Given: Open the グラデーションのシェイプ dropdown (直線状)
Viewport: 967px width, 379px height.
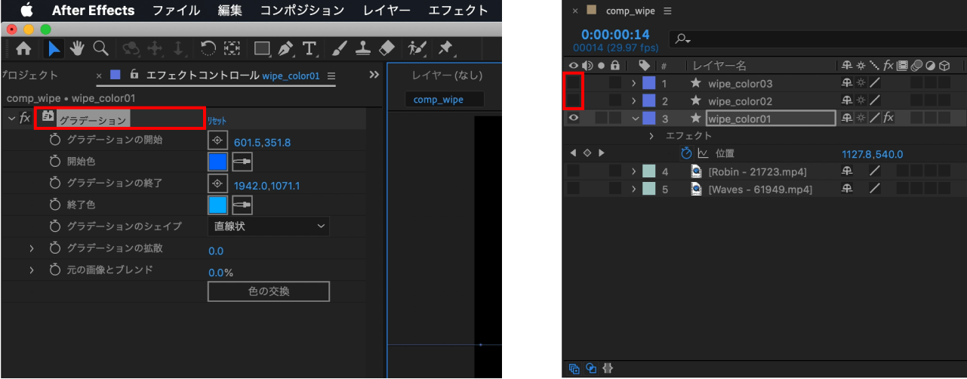Looking at the screenshot, I should click(x=268, y=226).
